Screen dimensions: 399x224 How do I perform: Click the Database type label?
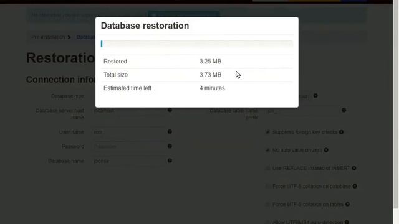tap(67, 96)
